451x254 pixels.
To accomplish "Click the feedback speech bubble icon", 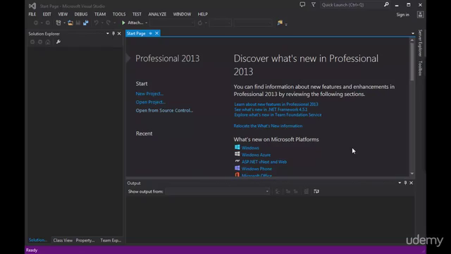I will [302, 5].
